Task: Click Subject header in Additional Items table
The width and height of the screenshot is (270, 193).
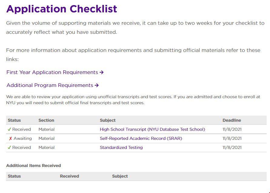Action: coord(120,176)
